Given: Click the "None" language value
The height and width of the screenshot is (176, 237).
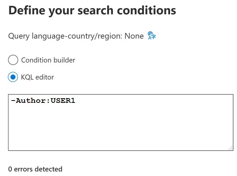Looking at the screenshot, I should tap(134, 36).
